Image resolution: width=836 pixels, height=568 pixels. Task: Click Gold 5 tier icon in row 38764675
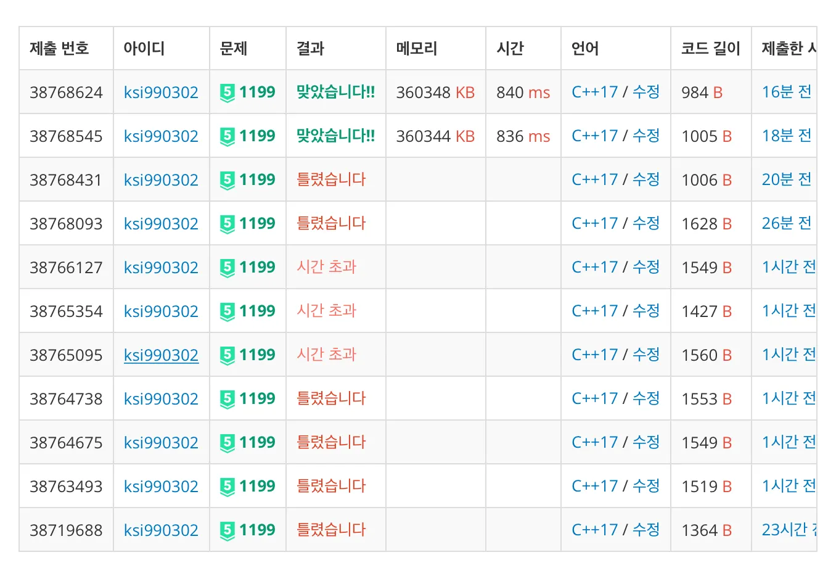click(x=227, y=443)
